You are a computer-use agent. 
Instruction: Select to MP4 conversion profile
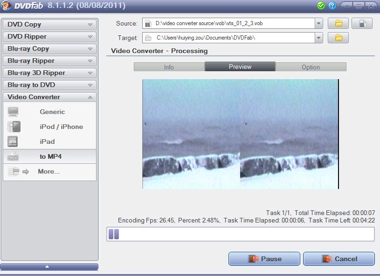coord(50,156)
